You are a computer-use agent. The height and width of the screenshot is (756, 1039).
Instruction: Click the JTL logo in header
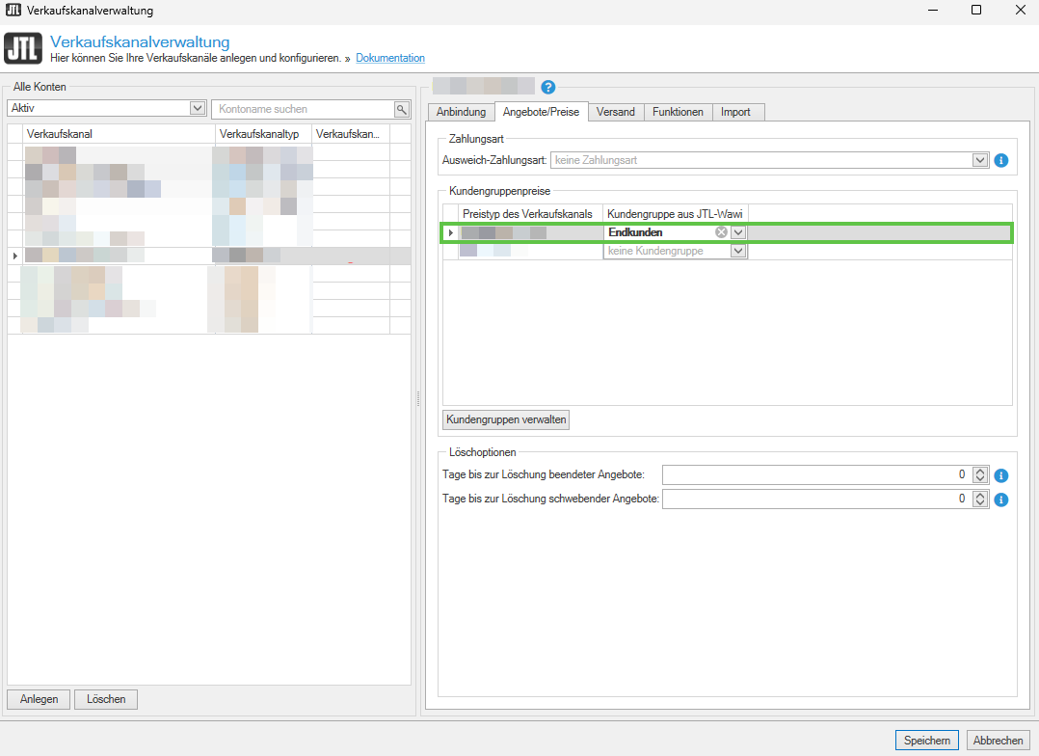tap(23, 49)
